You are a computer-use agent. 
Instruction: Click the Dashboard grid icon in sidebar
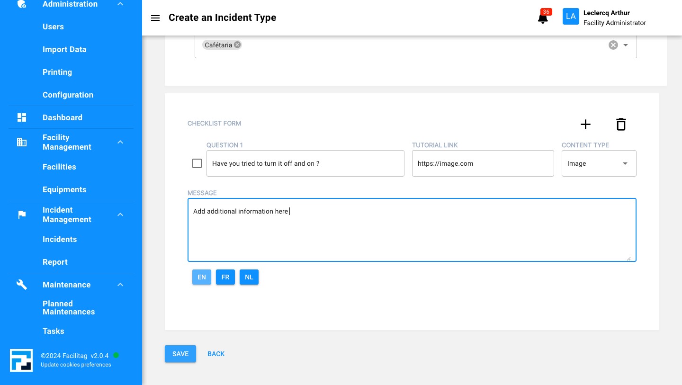22,117
